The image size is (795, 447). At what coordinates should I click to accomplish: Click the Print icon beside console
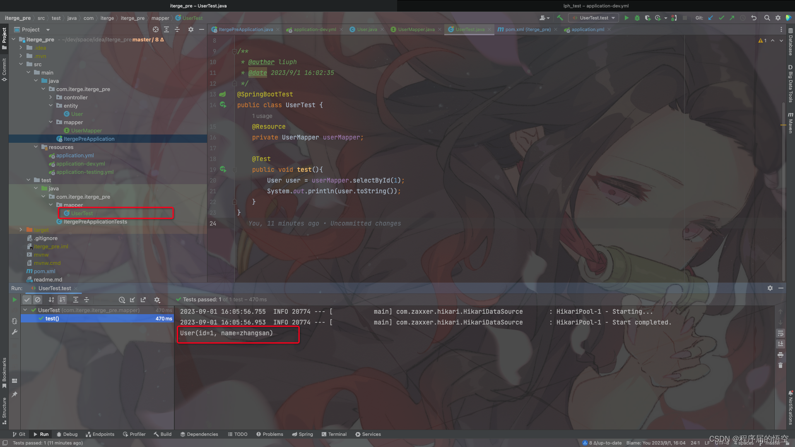781,355
